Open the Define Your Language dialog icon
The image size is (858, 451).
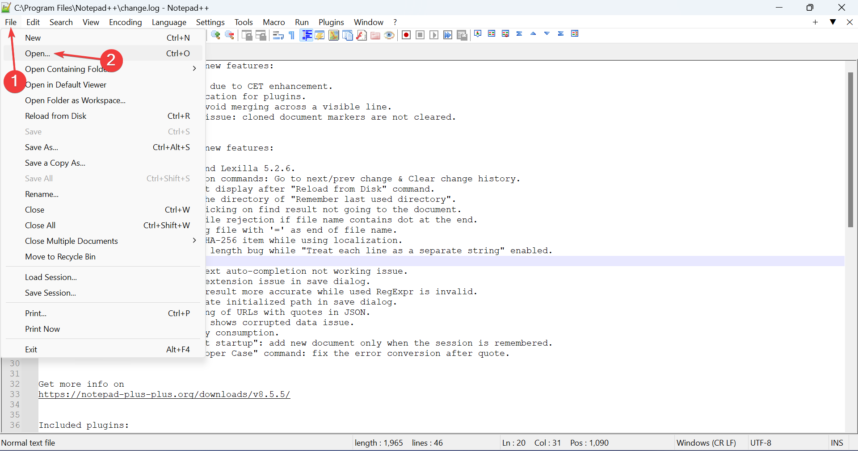coord(320,35)
